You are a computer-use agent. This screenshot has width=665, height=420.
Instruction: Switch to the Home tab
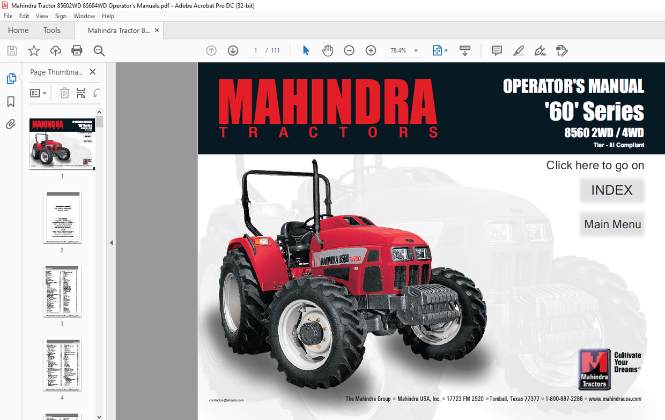coord(18,31)
